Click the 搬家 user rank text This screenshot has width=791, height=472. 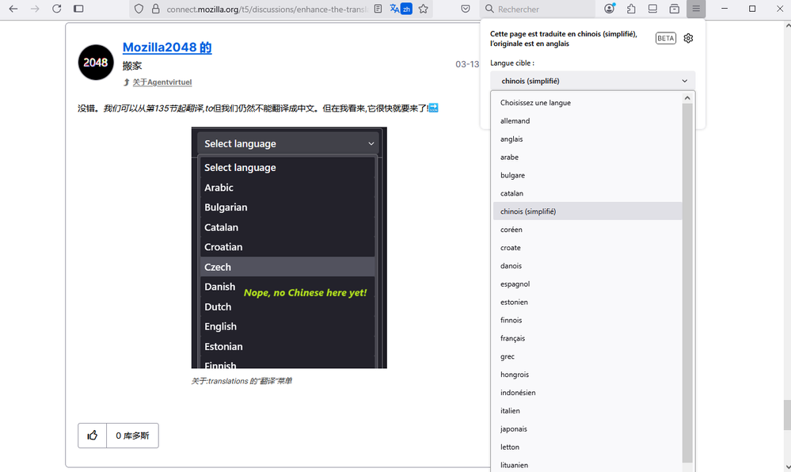tap(132, 66)
